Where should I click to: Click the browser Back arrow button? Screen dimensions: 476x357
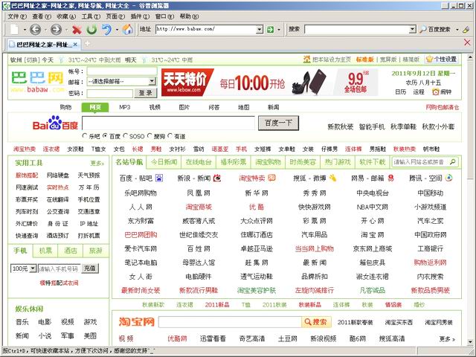click(36, 30)
